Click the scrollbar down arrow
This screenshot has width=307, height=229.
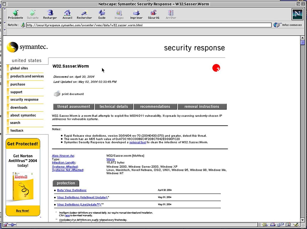[x=302, y=220]
